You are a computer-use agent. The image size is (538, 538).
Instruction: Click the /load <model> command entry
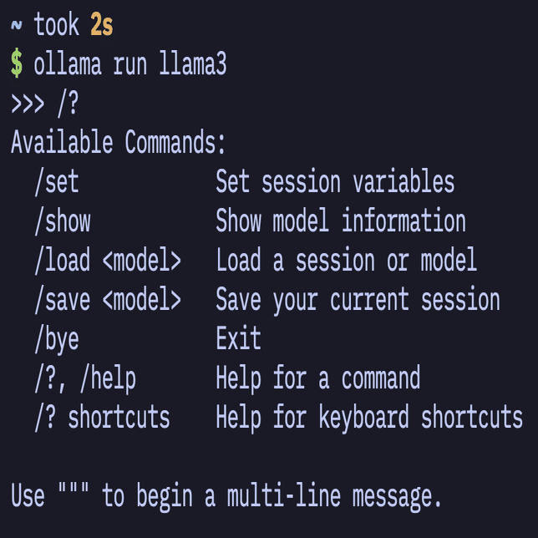coord(108,261)
